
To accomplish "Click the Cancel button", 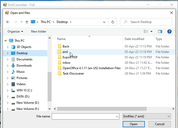I will tap(159, 124).
